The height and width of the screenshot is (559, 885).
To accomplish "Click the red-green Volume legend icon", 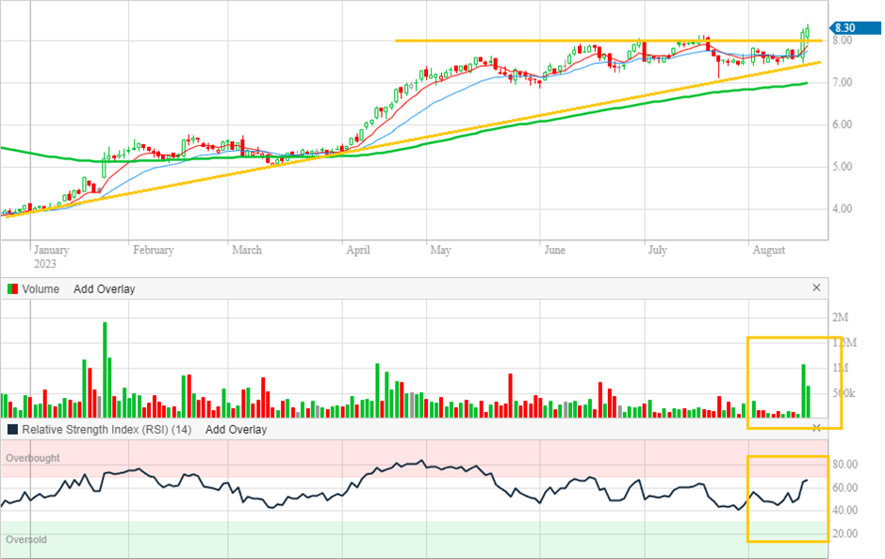I will click(x=11, y=289).
